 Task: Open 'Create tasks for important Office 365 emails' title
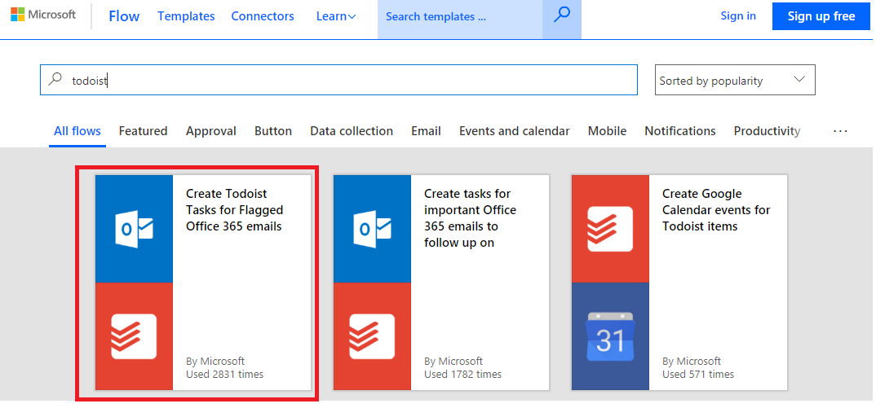pos(470,218)
